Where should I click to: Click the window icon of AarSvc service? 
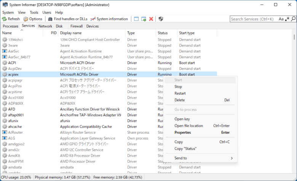(x=5, y=51)
